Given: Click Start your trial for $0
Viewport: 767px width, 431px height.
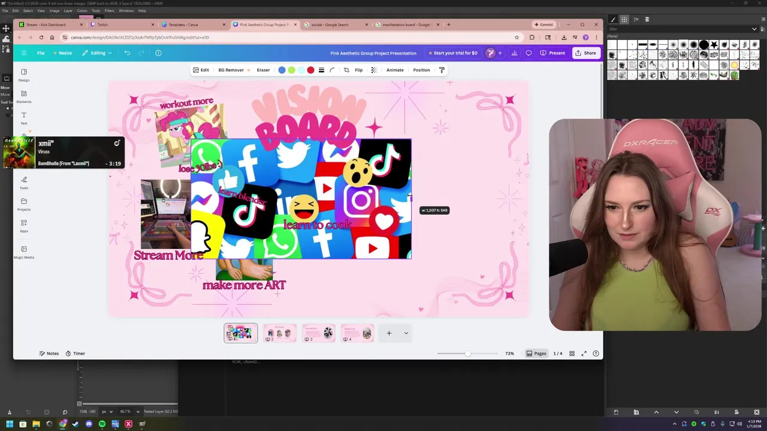Looking at the screenshot, I should pos(453,53).
